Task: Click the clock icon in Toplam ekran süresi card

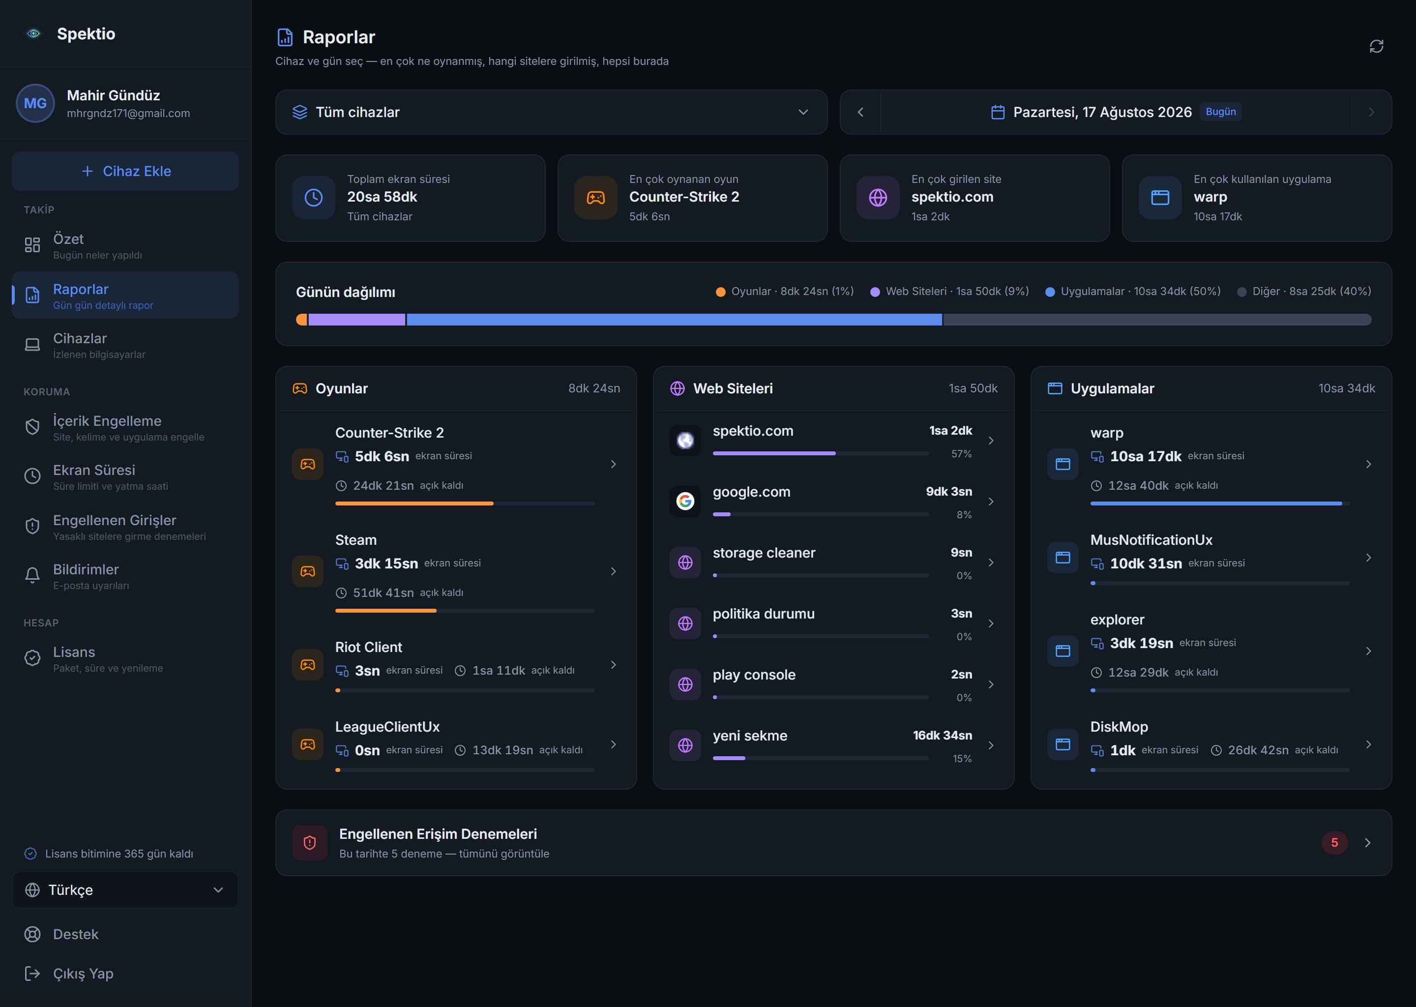Action: [x=314, y=198]
